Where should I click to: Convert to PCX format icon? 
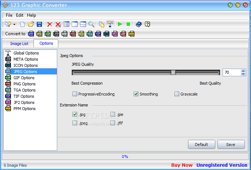click(x=81, y=34)
